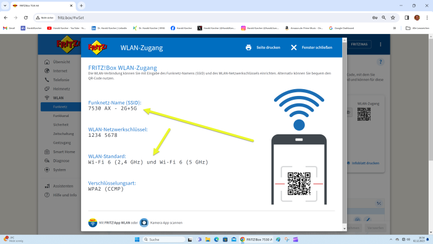
Task: Open Diagnose in the sidebar
Action: point(61,160)
